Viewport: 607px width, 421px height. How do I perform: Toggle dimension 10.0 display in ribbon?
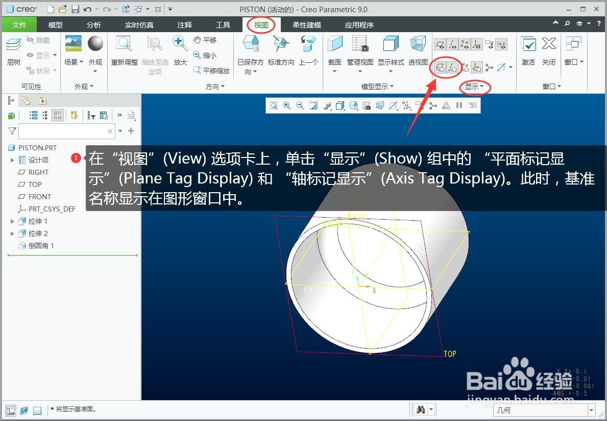[x=501, y=45]
